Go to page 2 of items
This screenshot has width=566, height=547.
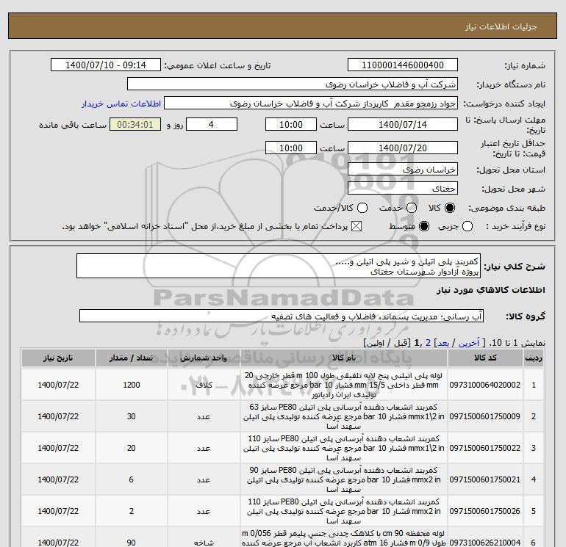[428, 343]
